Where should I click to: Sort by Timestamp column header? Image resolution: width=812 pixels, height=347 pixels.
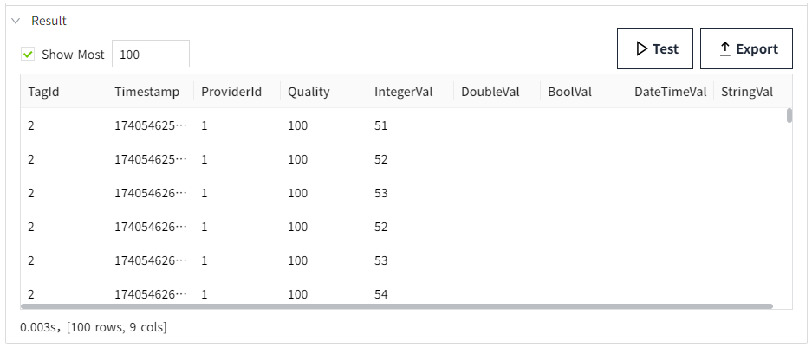pyautogui.click(x=146, y=92)
